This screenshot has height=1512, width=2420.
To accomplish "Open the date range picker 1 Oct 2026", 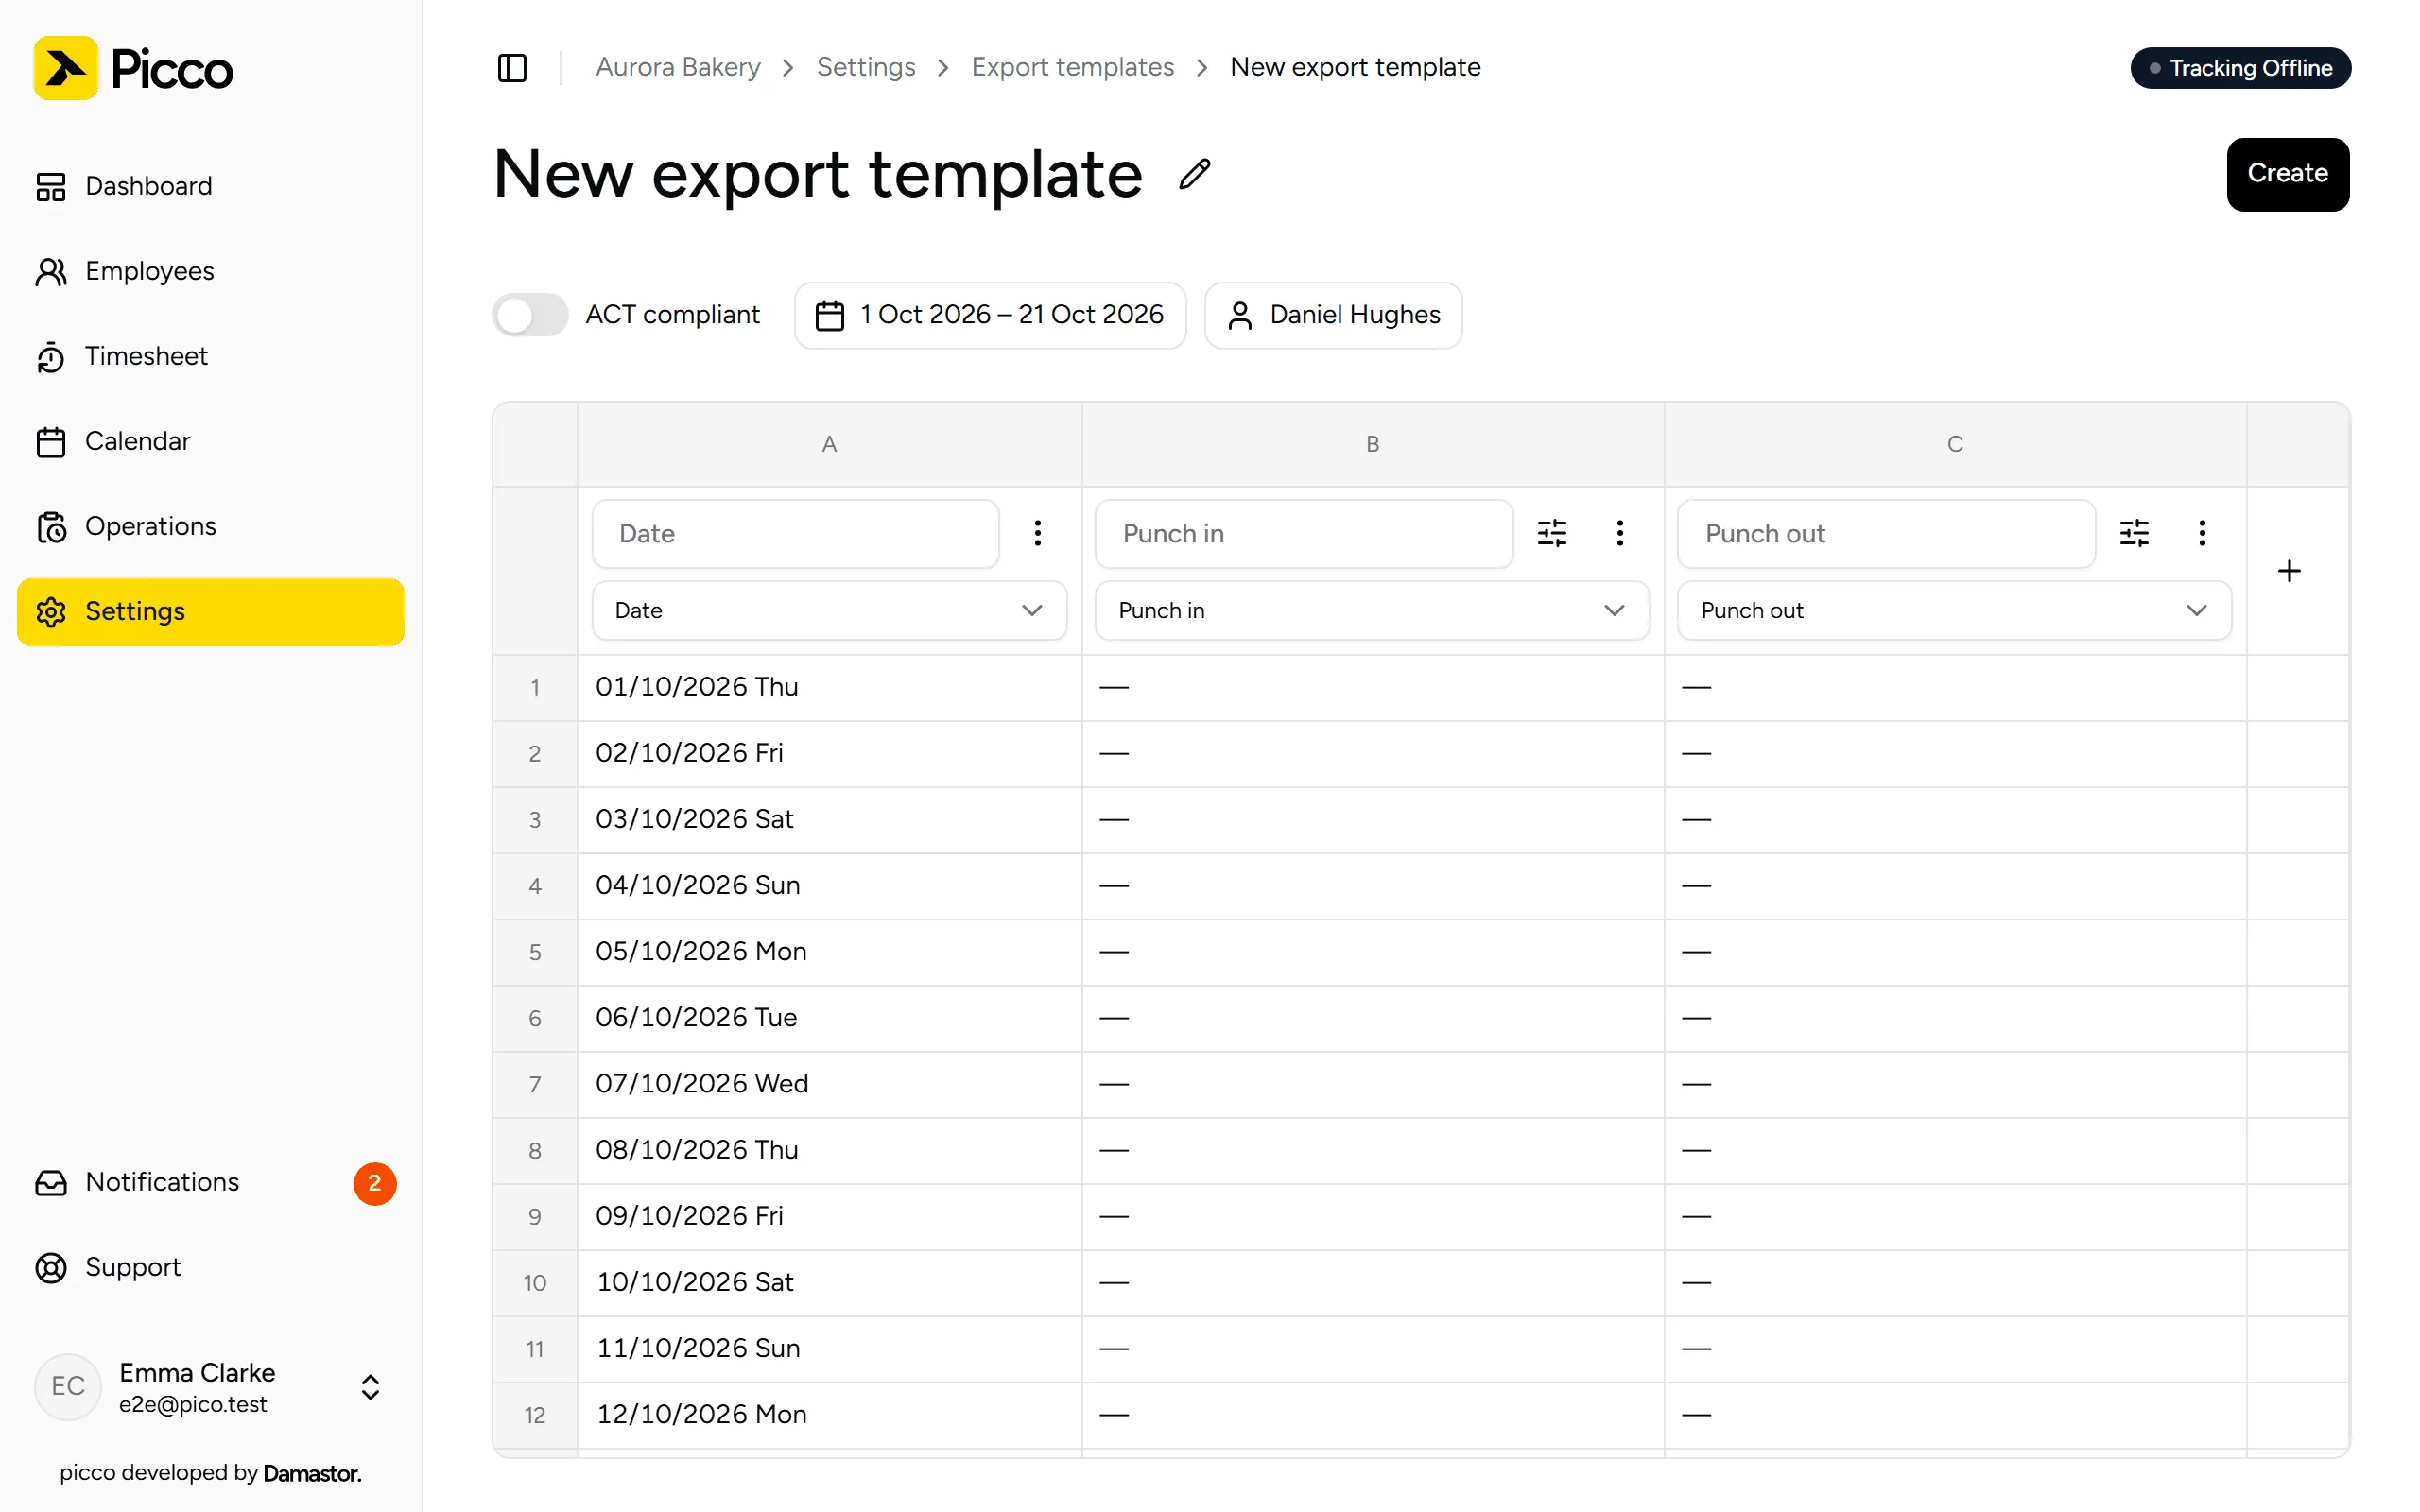I will (x=990, y=315).
